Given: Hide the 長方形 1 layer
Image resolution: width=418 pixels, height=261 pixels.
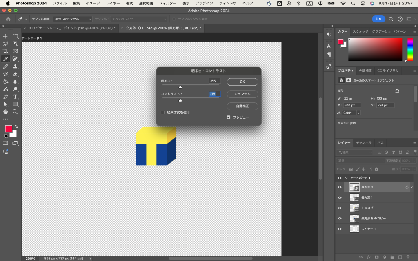Looking at the screenshot, I should tap(340, 197).
